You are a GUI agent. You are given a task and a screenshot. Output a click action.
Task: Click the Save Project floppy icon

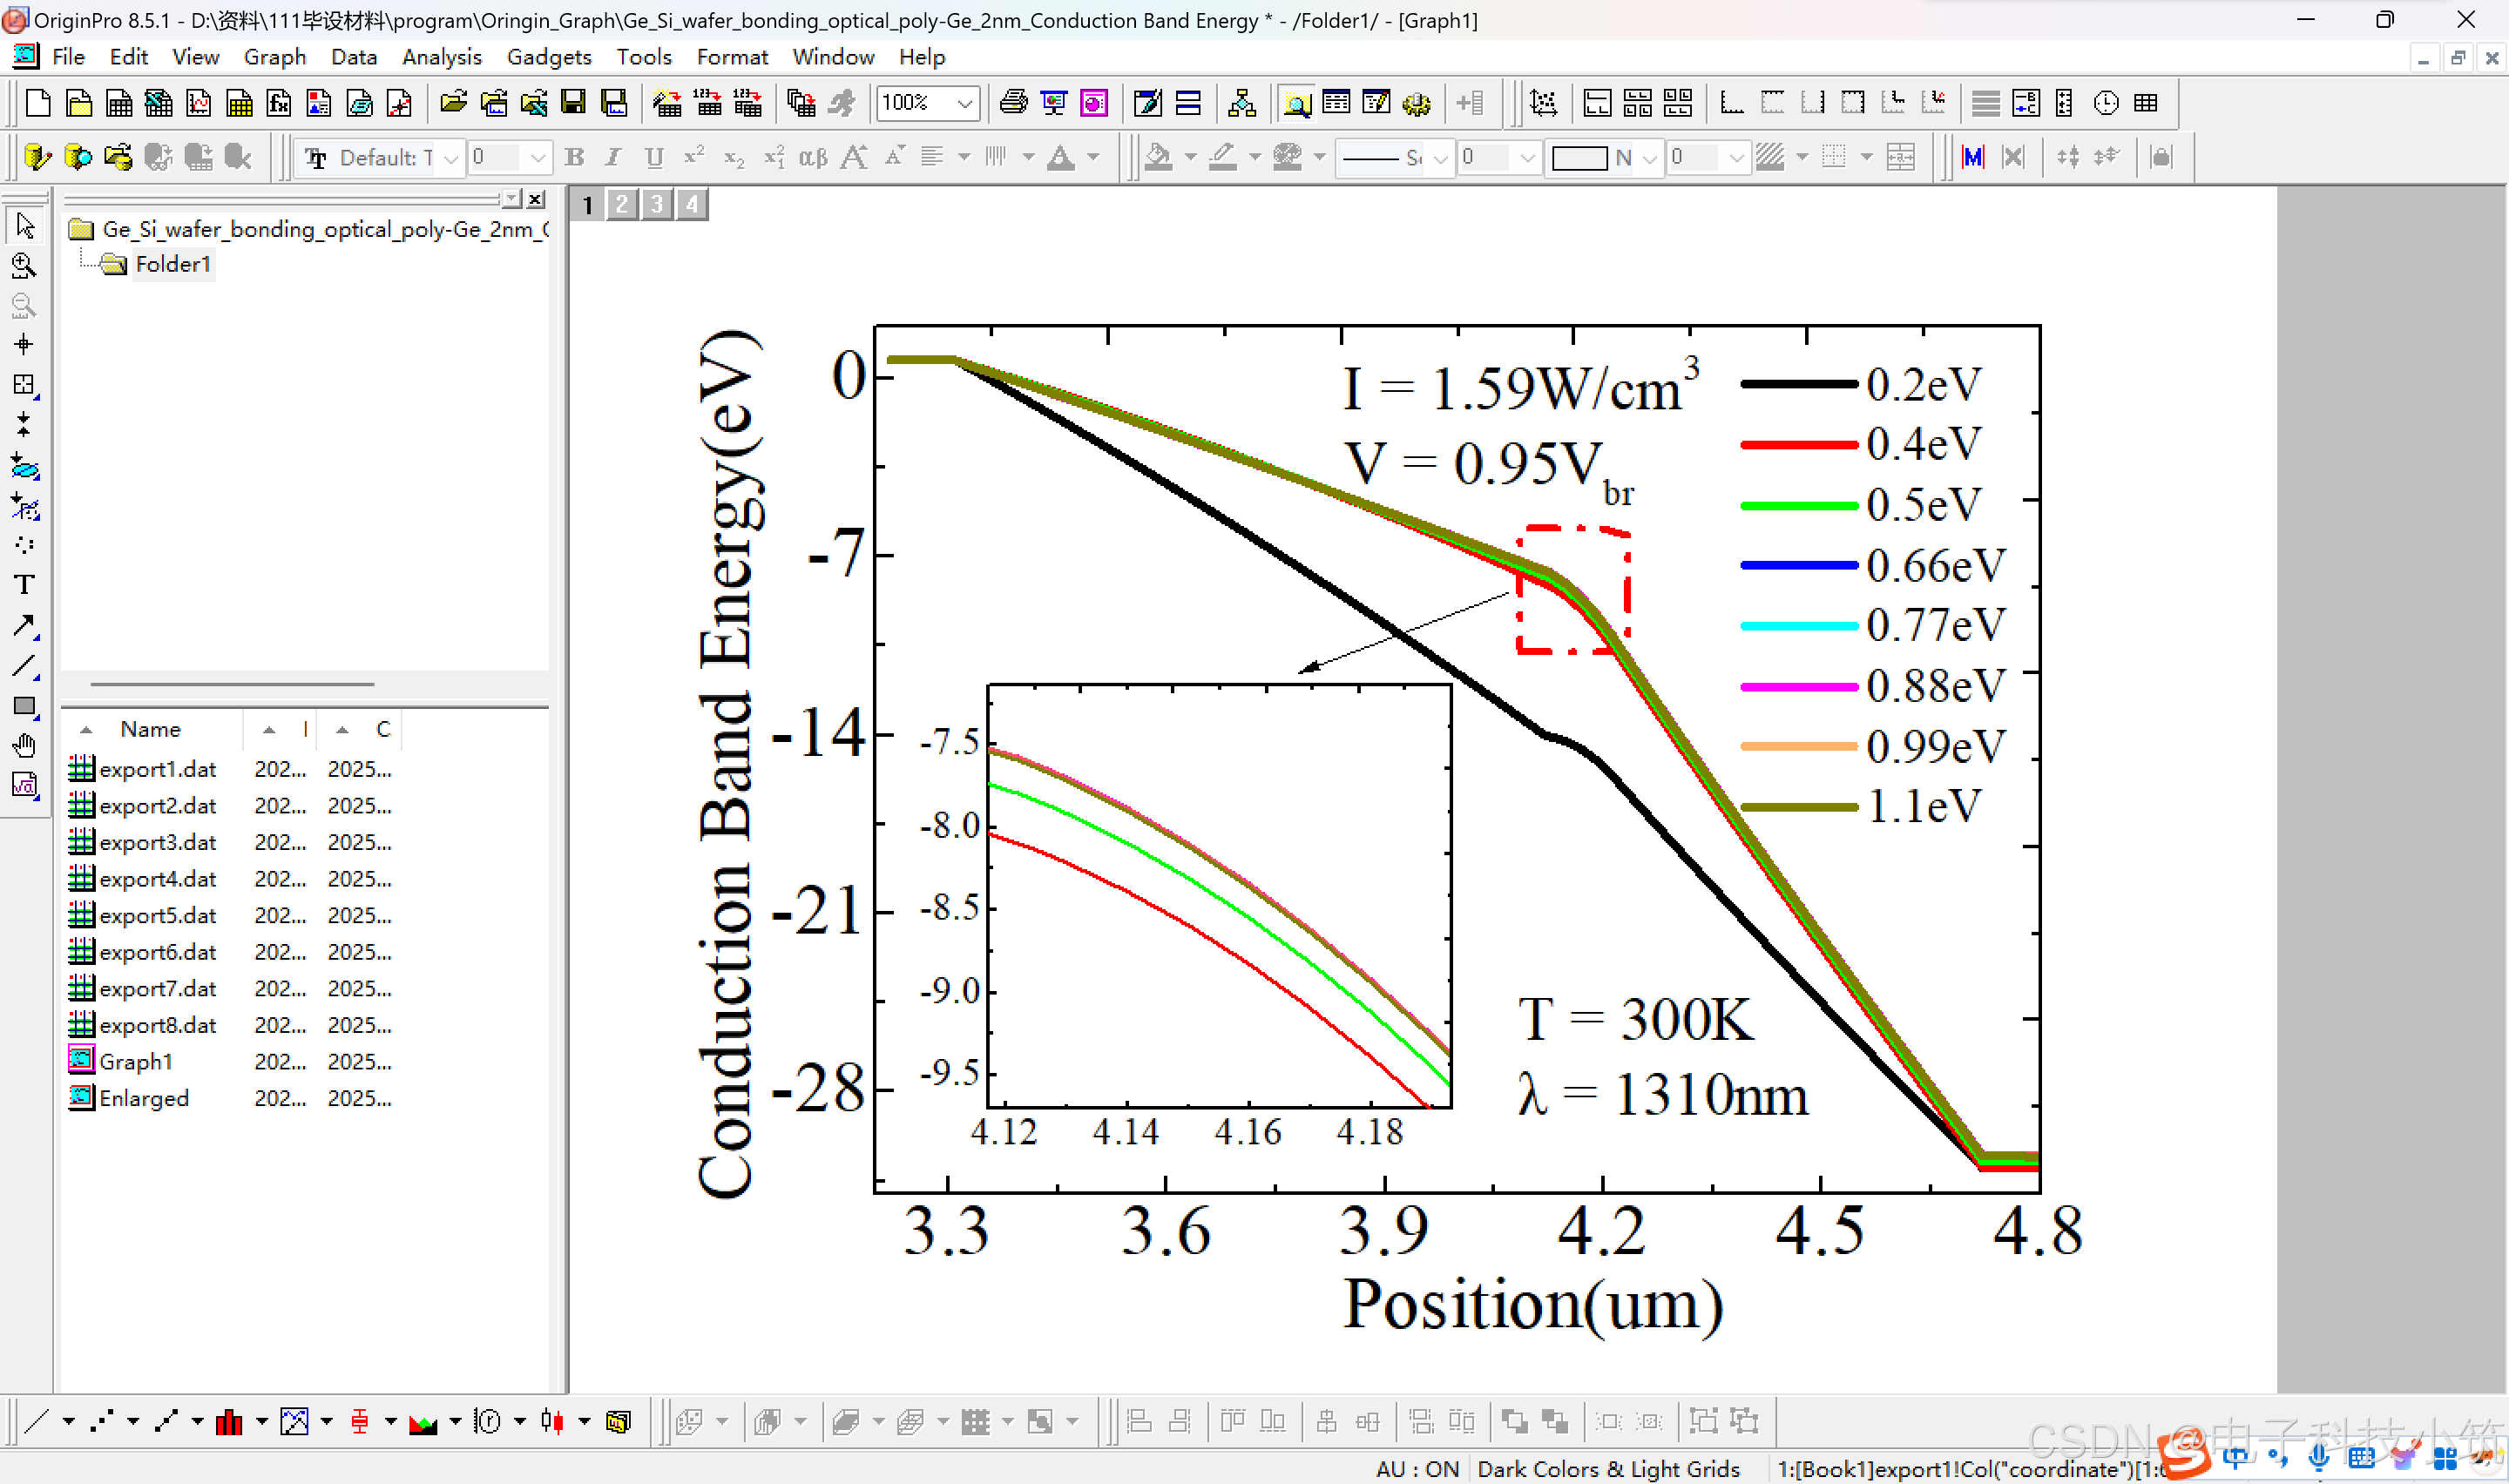[x=573, y=103]
